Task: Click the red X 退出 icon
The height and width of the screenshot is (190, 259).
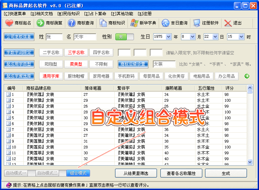Action: tap(228, 23)
